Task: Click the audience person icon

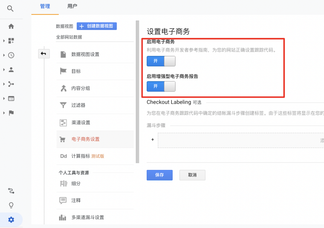Action: [11, 69]
